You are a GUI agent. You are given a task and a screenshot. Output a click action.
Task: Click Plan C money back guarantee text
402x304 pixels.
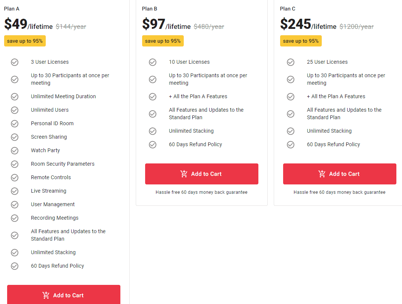339,192
